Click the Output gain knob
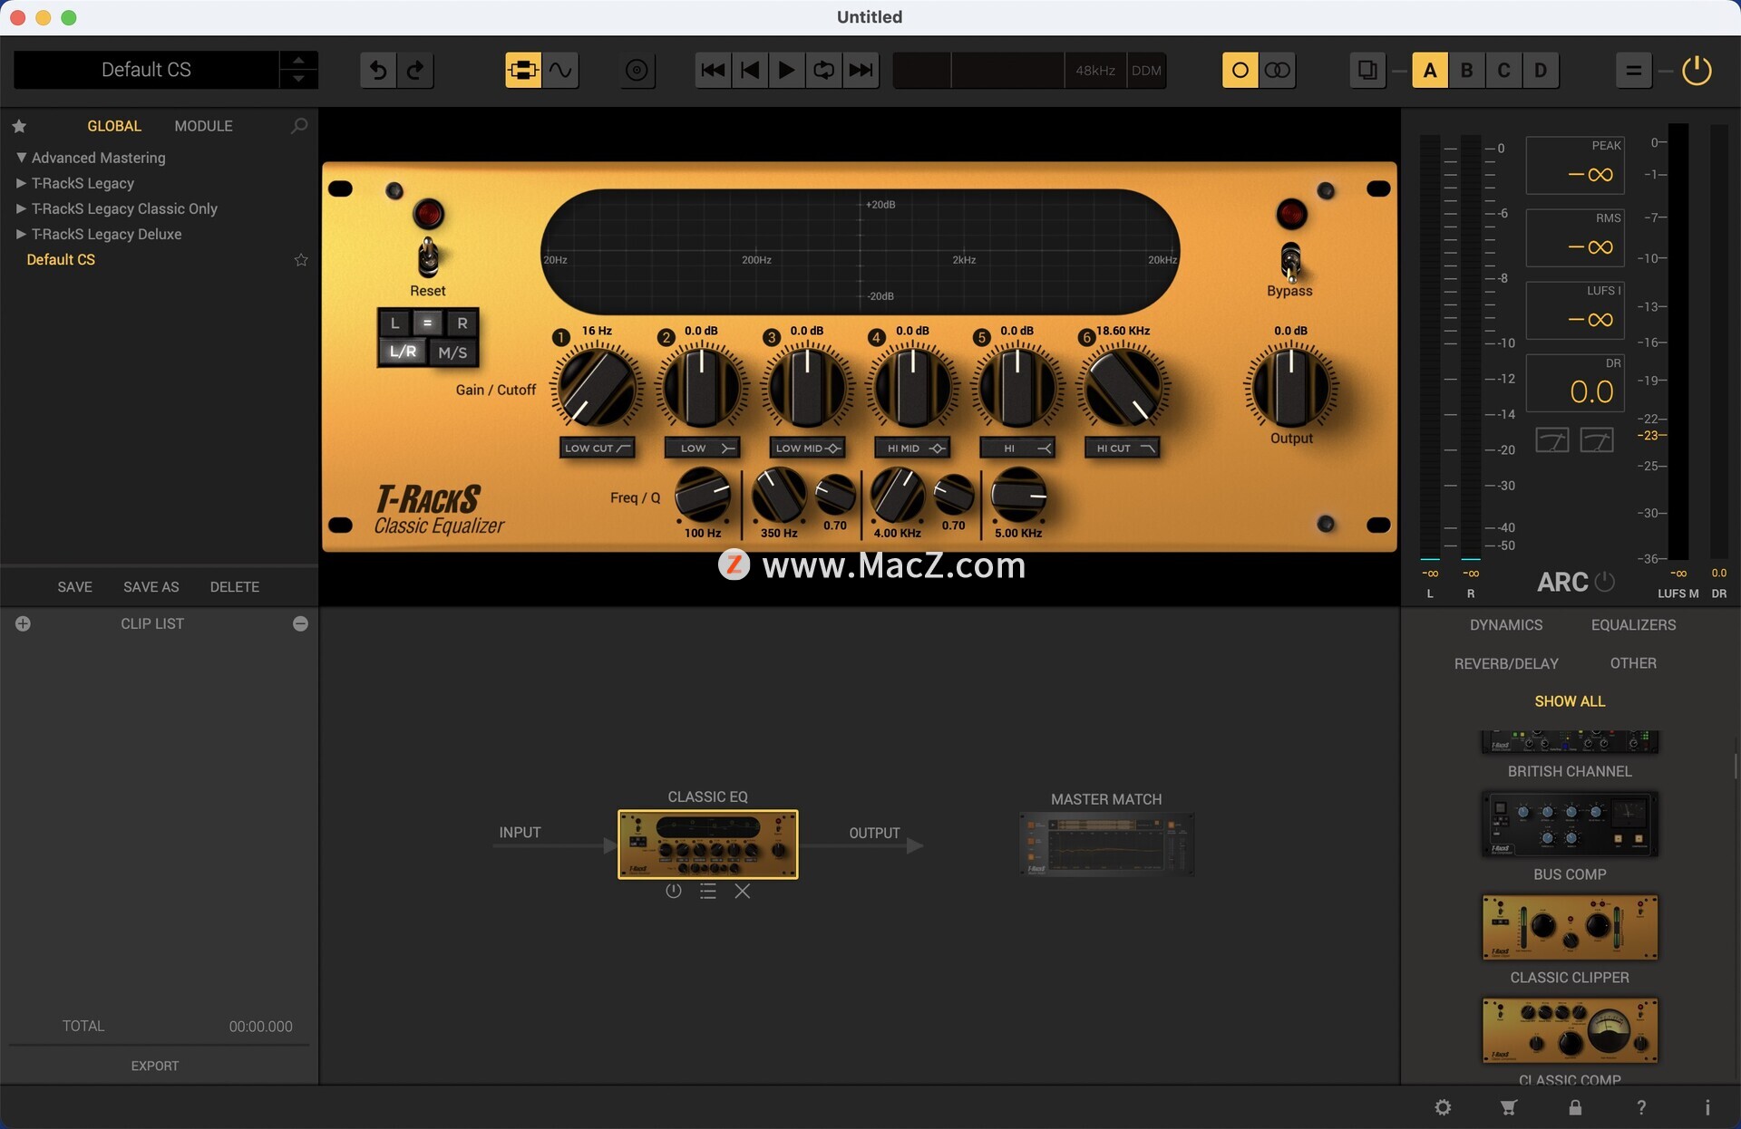Screen dimensions: 1741x1129 pyautogui.click(x=1290, y=388)
